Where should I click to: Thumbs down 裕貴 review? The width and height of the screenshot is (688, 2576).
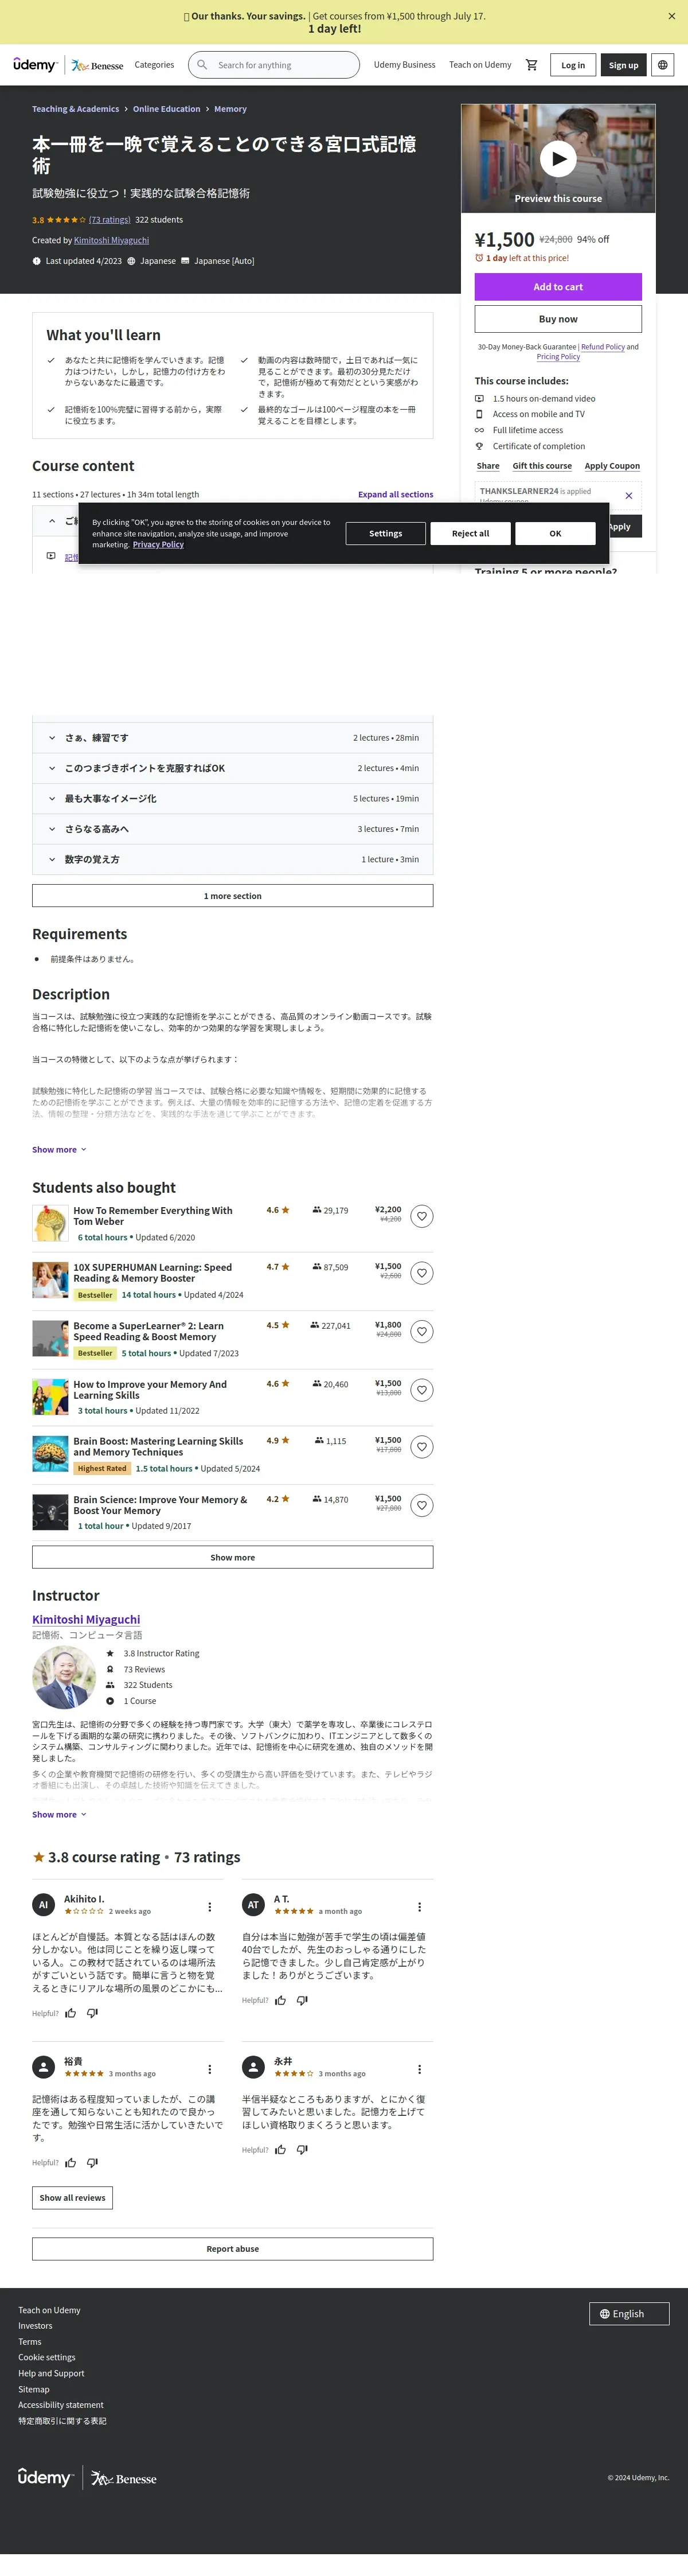pyautogui.click(x=92, y=2162)
